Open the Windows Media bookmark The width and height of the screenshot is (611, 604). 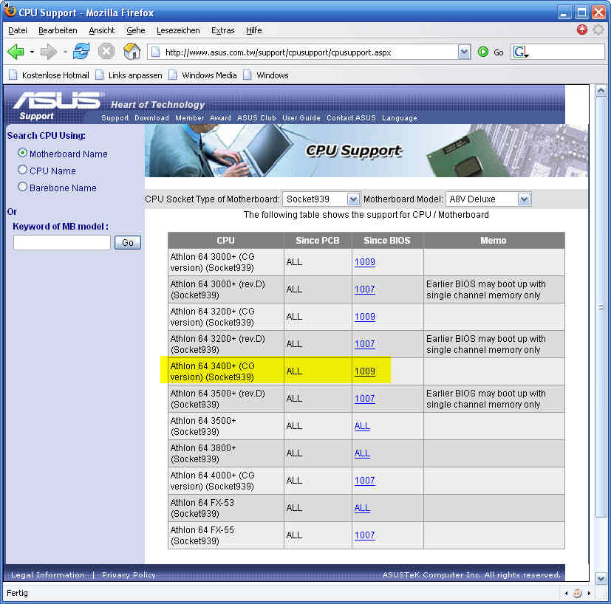203,75
